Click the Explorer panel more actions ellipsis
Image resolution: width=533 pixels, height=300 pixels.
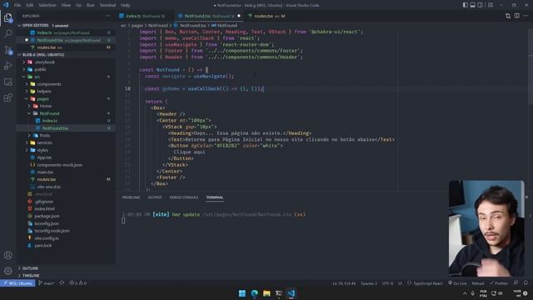tap(107, 16)
